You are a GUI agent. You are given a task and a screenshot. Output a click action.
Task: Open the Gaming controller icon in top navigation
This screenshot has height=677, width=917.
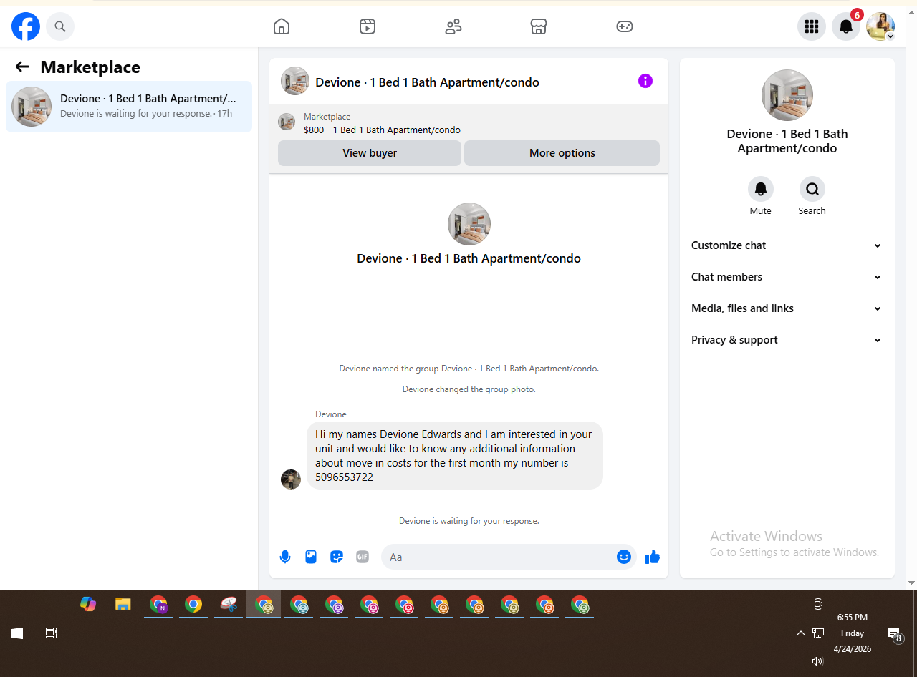pos(625,26)
